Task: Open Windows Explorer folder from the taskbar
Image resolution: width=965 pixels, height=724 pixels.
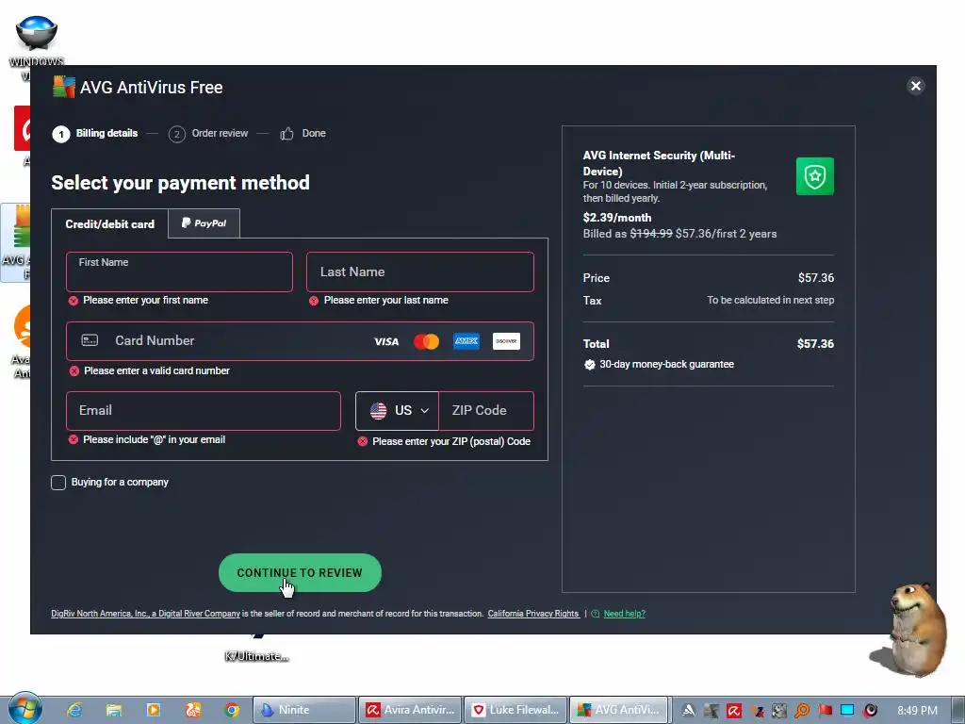Action: click(114, 710)
